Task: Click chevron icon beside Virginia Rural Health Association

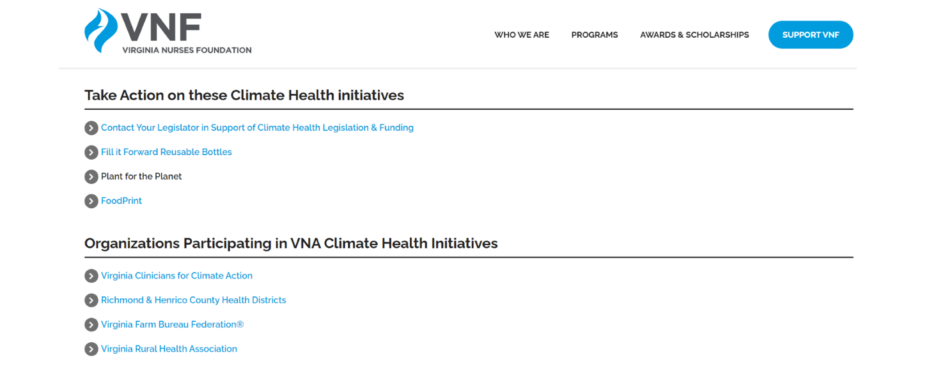Action: pos(91,349)
